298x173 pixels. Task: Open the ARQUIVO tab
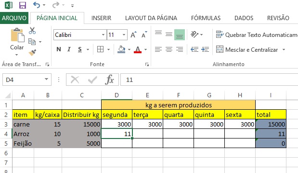tap(14, 18)
